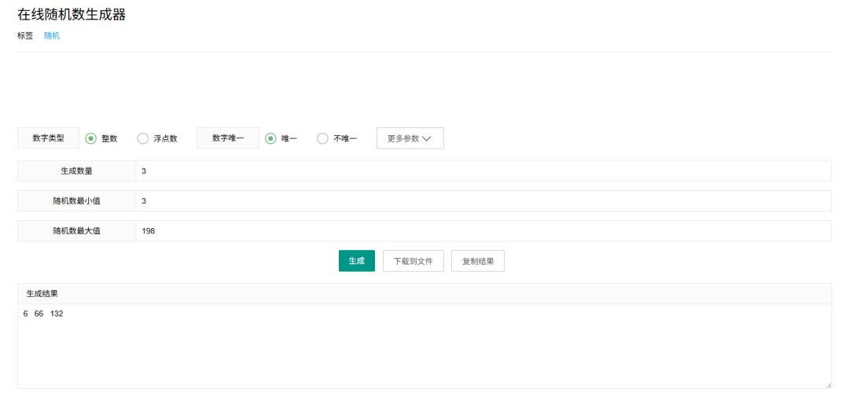Image resolution: width=849 pixels, height=404 pixels.
Task: Click the 数字唯一 label
Action: click(x=228, y=138)
